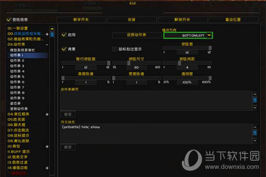Viewport: 266px width, 177px height.
Task: Select 动作条 6 in the sidebar
Action: tap(17, 82)
